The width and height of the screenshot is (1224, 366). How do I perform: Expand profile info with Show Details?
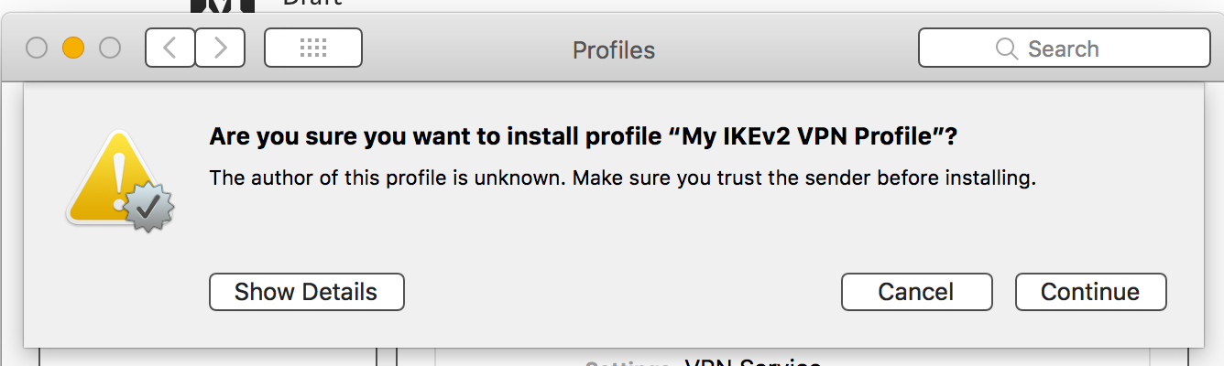[306, 292]
